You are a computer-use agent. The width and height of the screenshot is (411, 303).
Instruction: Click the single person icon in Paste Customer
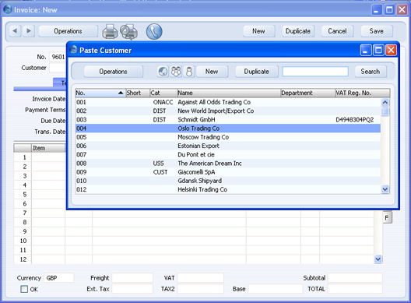click(x=189, y=72)
